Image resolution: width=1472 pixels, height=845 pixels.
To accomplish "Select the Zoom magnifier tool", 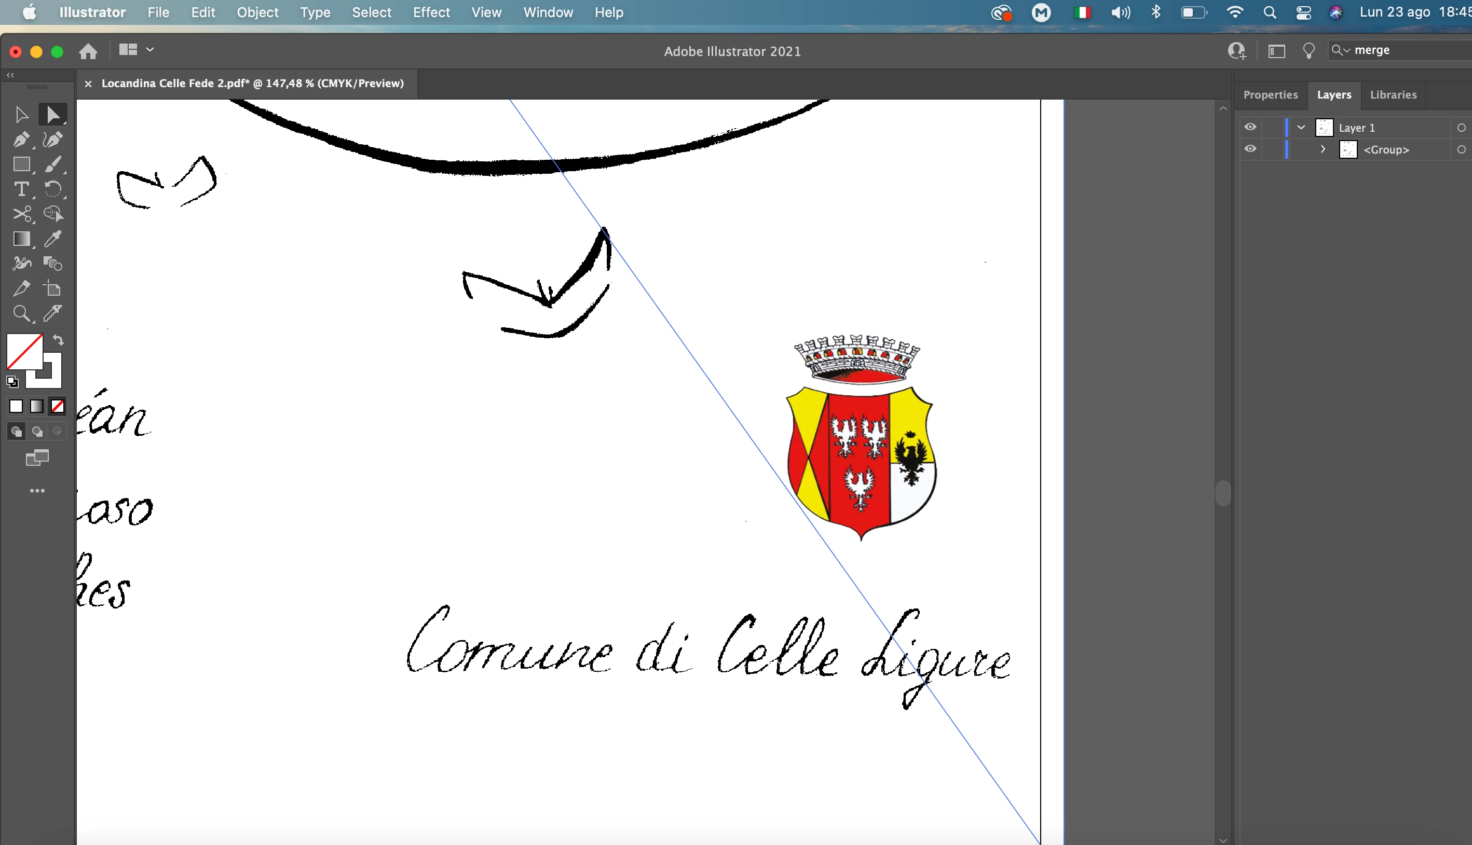I will coord(21,313).
